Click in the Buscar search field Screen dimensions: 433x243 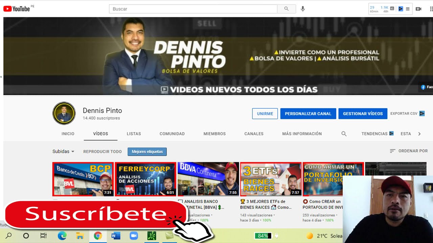point(193,9)
